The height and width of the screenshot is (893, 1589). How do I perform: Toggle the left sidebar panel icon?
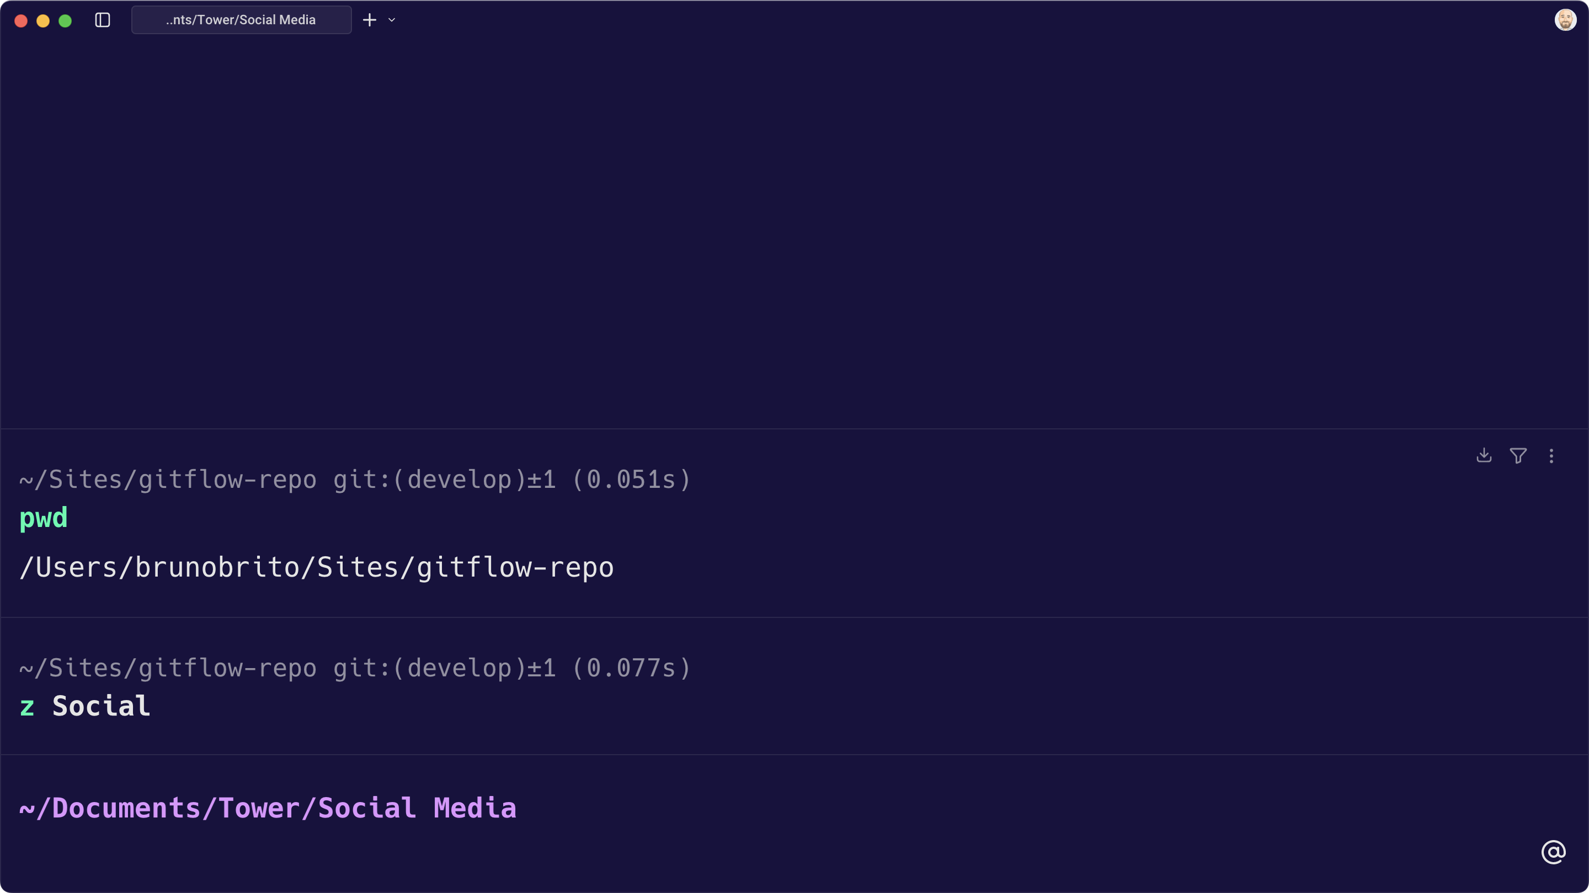coord(103,20)
